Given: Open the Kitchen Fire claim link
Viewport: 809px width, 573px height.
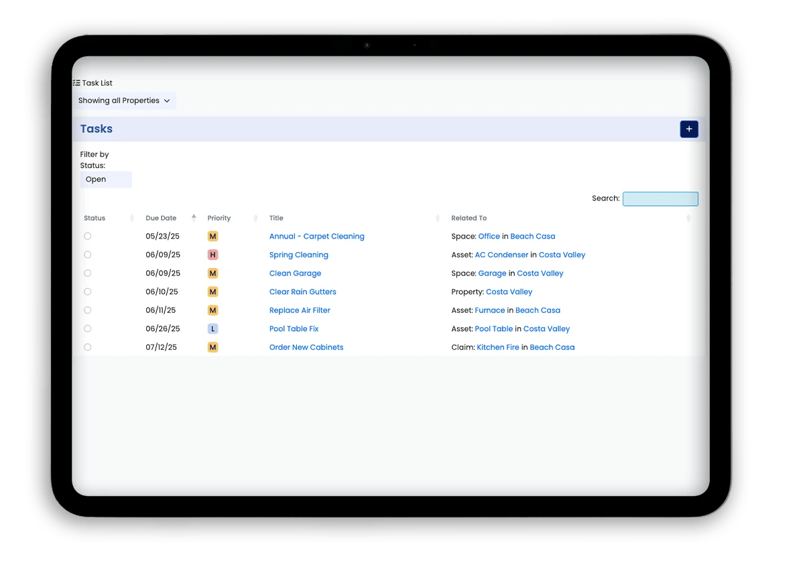Looking at the screenshot, I should pos(498,347).
